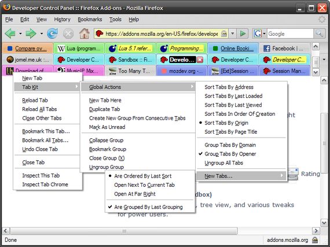
Task: Open the Bookmarks menu
Action: [90, 19]
